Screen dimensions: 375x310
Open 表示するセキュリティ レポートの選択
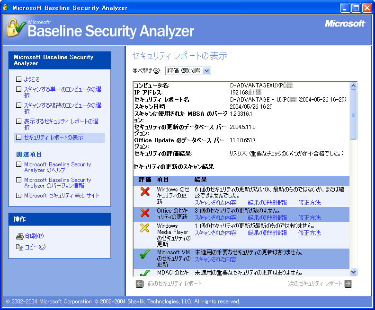61,124
